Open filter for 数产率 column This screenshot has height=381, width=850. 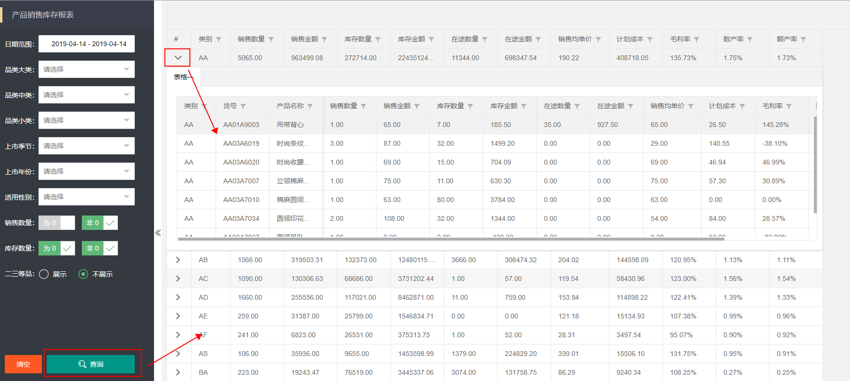[x=750, y=39]
